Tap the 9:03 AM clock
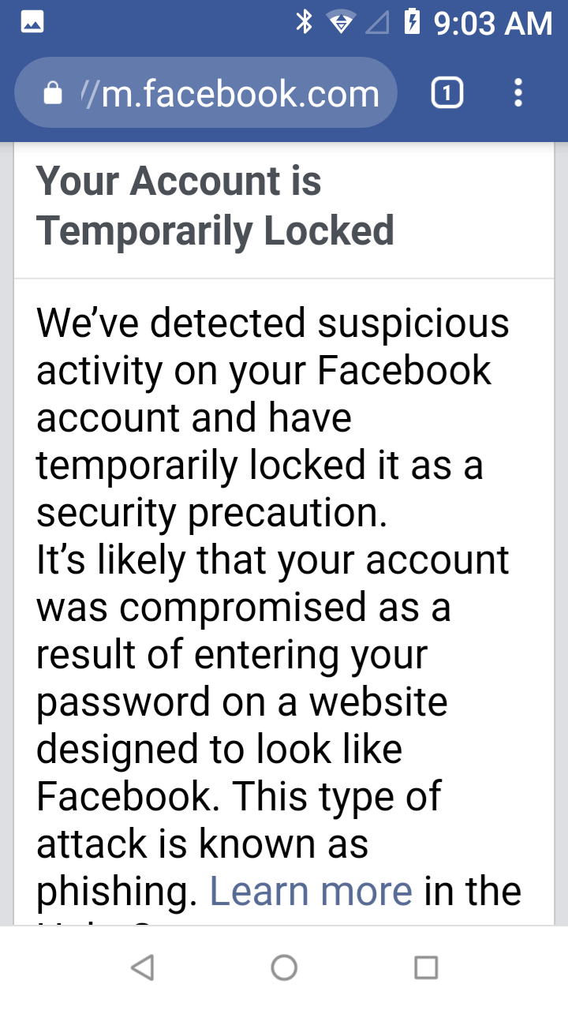The height and width of the screenshot is (1010, 568). click(x=493, y=23)
